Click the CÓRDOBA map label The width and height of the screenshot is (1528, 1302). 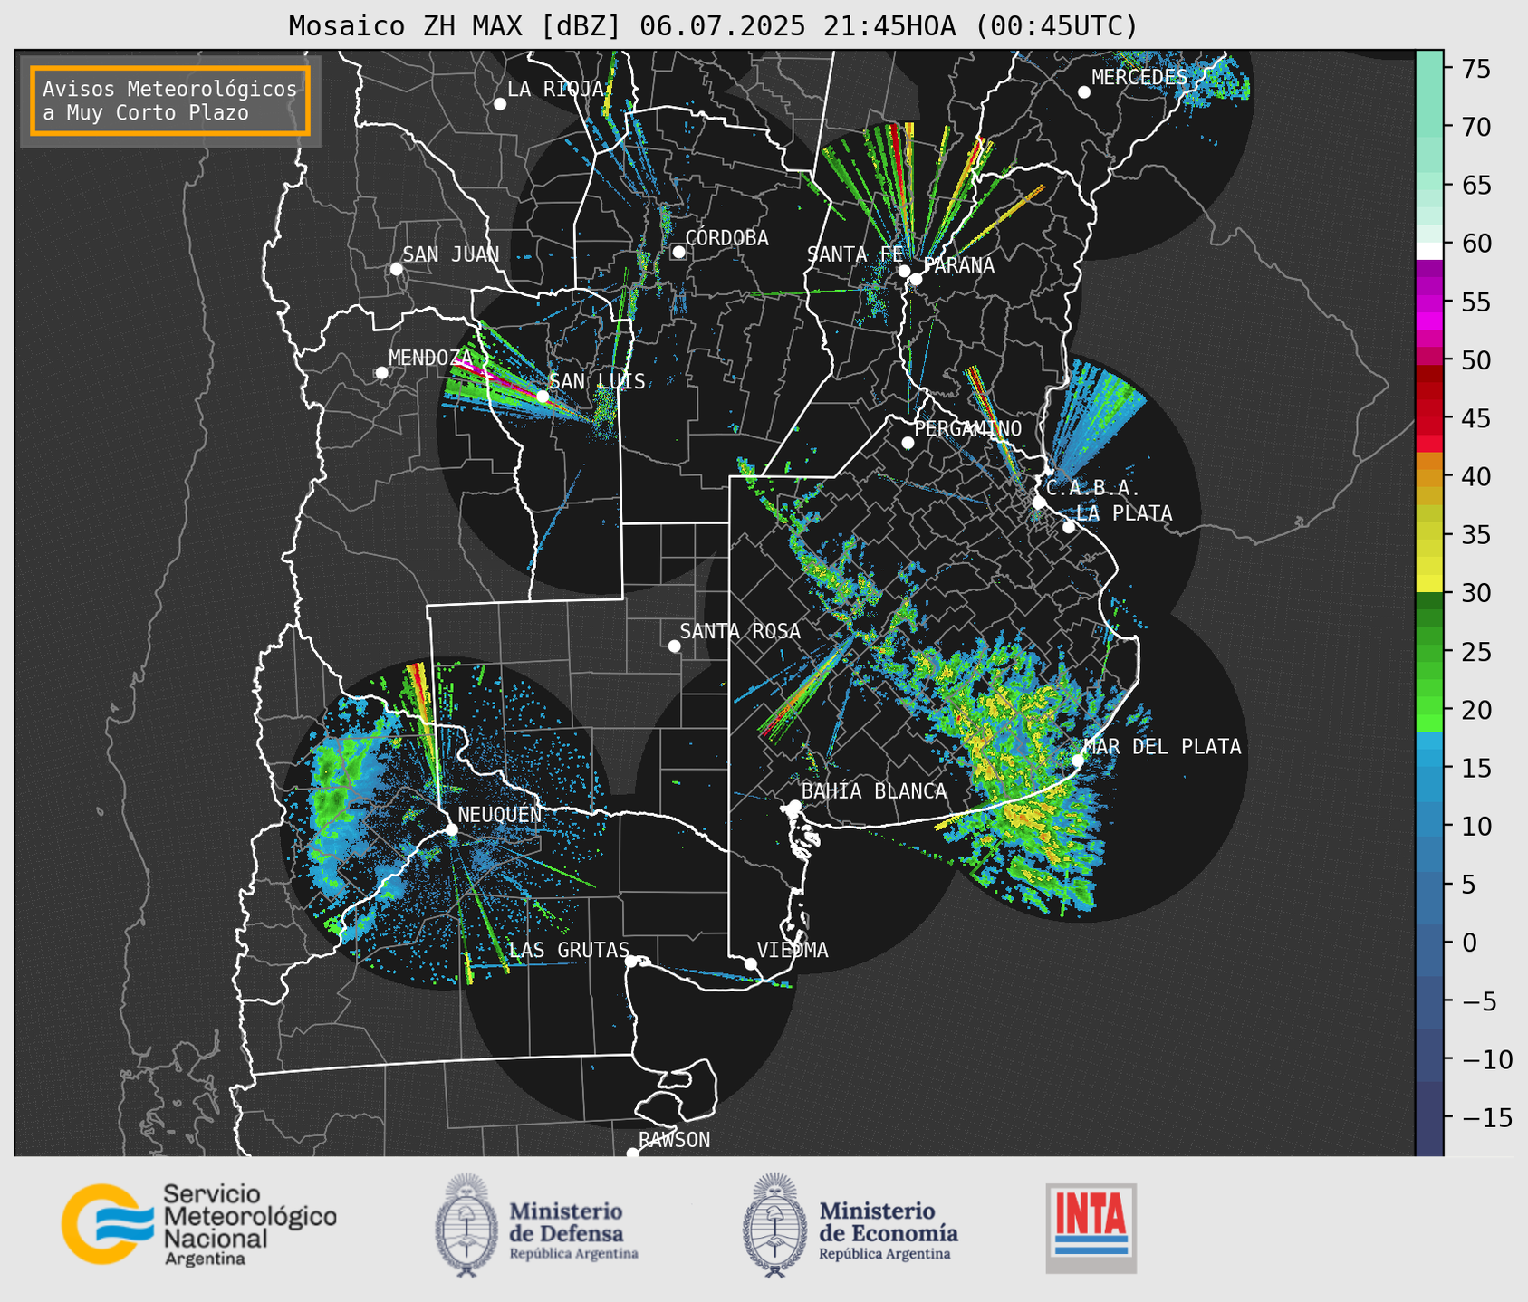click(x=726, y=237)
